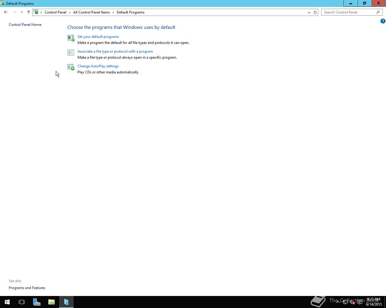Image resolution: width=386 pixels, height=308 pixels.
Task: Restore down the Default Programs window
Action: click(365, 3)
